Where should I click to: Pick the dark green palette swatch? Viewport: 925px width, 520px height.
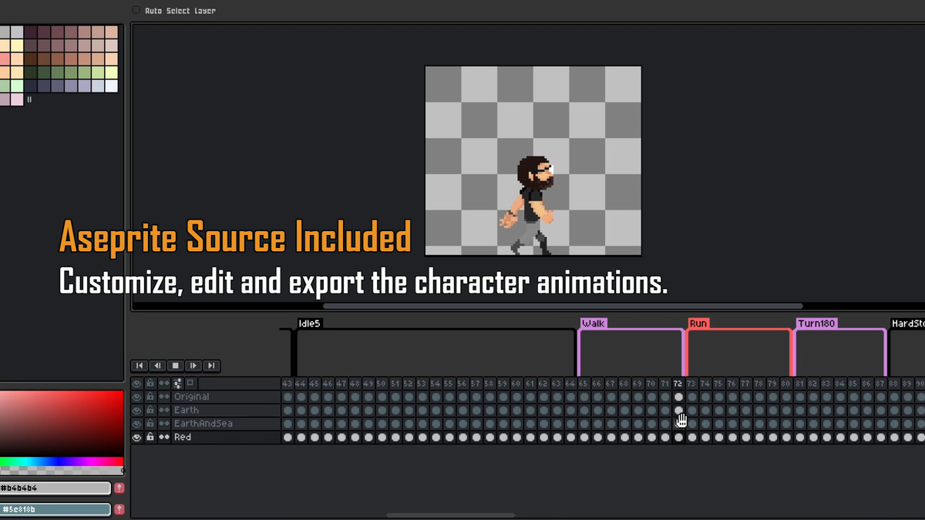click(x=31, y=72)
